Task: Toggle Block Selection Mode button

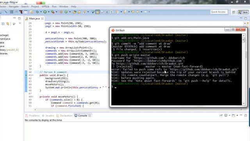Action: 107,12
